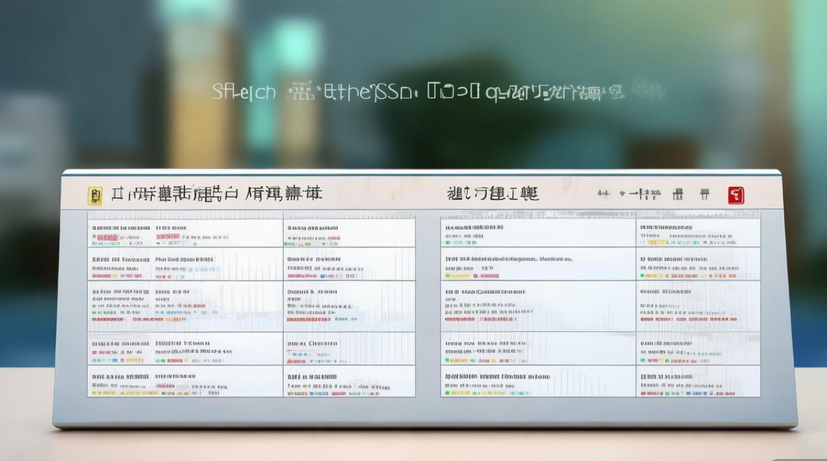Click the orange highlighted swatch in the top-right listing
This screenshot has width=827, height=461.
655,242
